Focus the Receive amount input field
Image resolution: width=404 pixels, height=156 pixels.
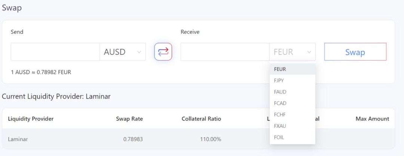point(225,52)
